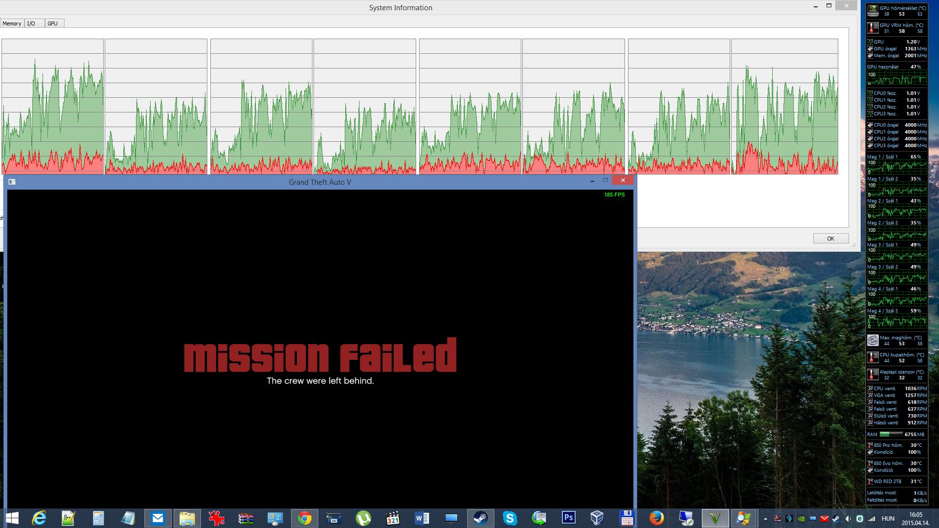
Task: Click the last CPU usage graph
Action: pos(784,107)
